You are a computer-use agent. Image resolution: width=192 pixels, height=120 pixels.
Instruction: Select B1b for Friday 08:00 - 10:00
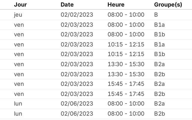pyautogui.click(x=159, y=34)
